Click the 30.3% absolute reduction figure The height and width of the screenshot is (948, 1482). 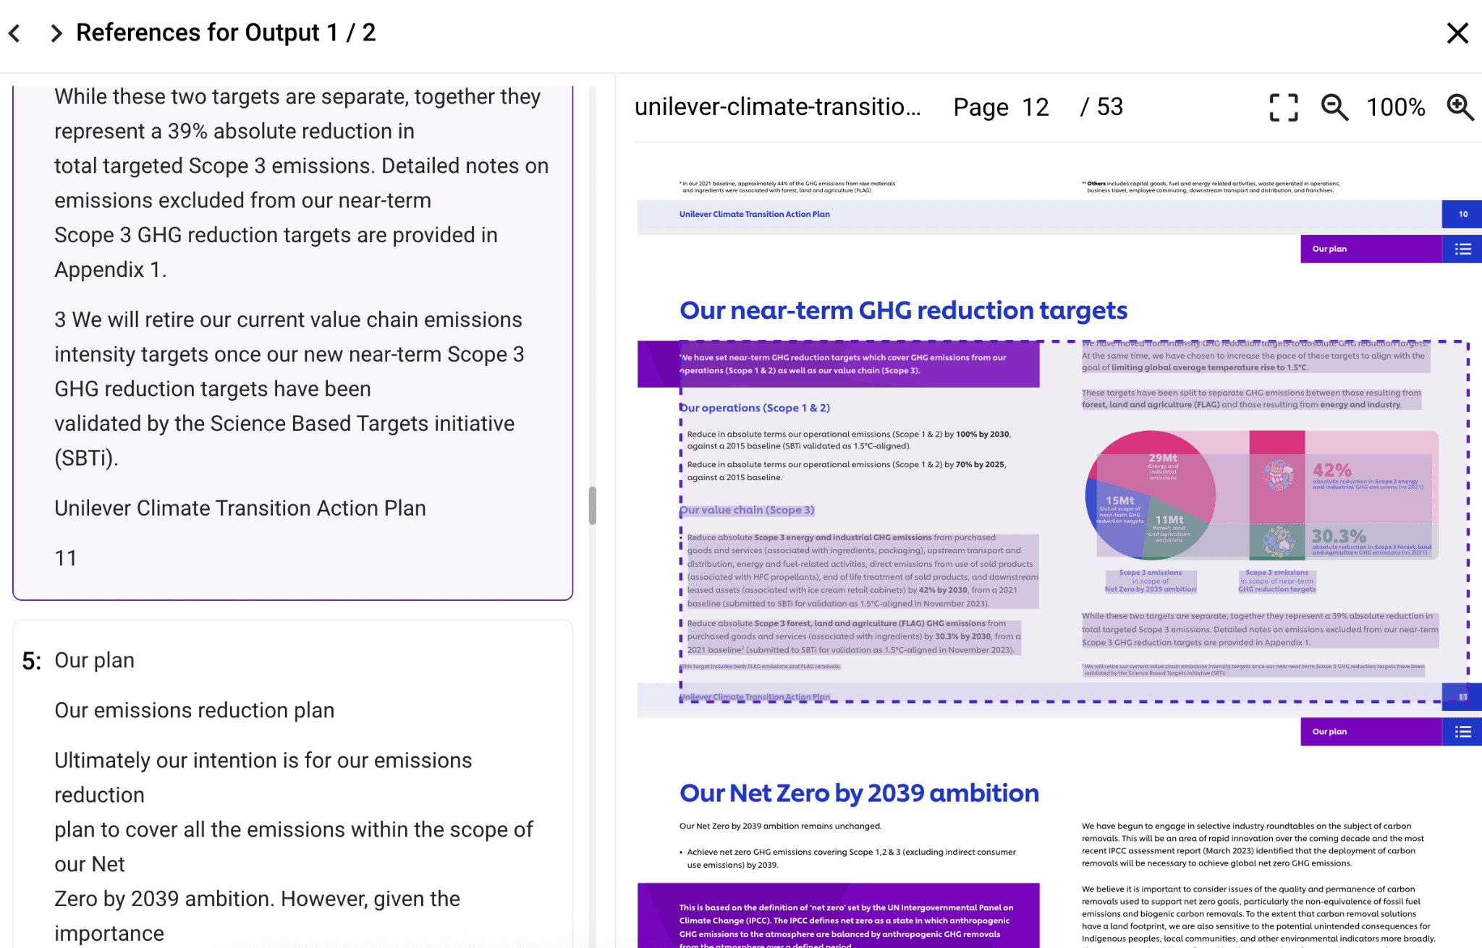point(1339,536)
